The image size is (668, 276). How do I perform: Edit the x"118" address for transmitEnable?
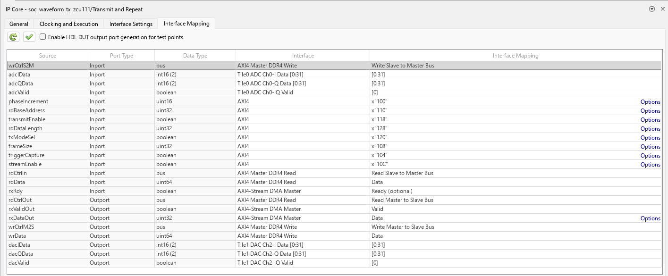(x=380, y=119)
